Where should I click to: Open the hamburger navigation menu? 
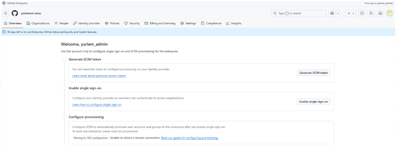pos(6,13)
